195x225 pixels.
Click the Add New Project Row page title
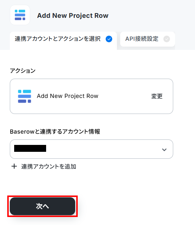(73, 16)
